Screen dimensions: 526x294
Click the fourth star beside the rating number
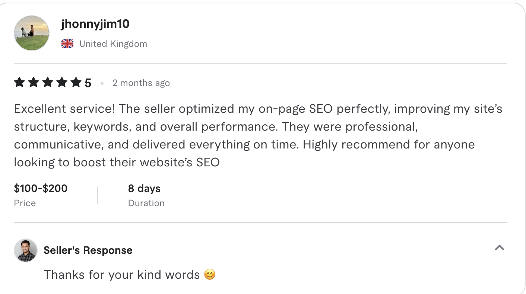[x=62, y=82]
